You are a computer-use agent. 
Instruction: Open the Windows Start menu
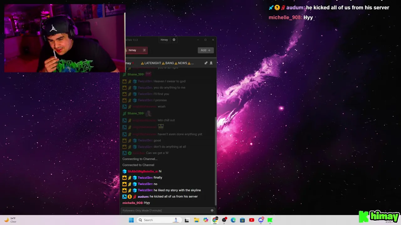(131, 220)
